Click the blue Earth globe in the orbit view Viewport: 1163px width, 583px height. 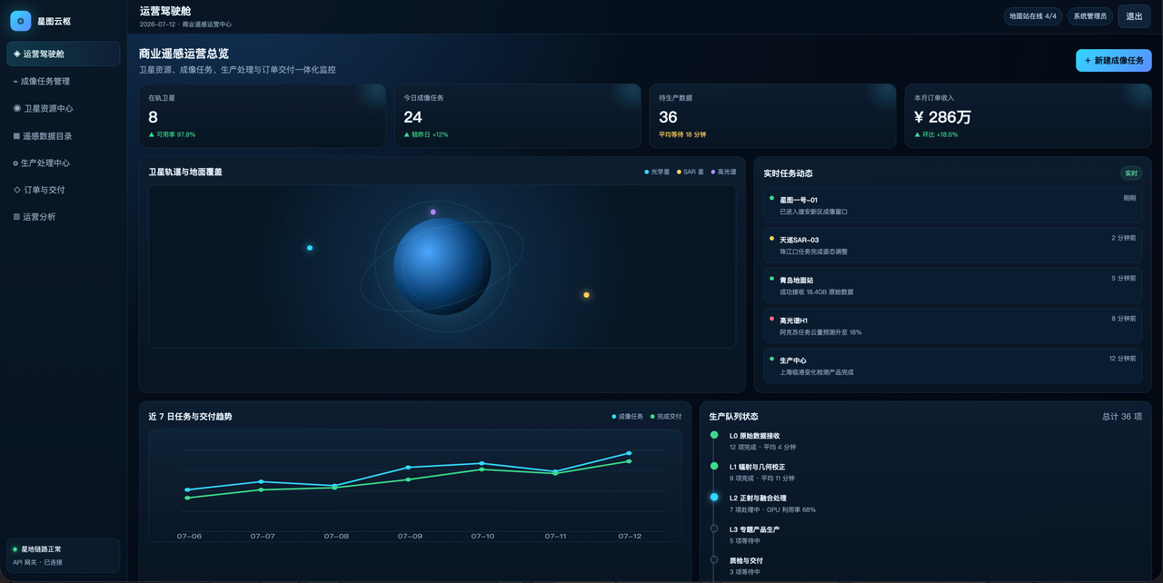442,266
